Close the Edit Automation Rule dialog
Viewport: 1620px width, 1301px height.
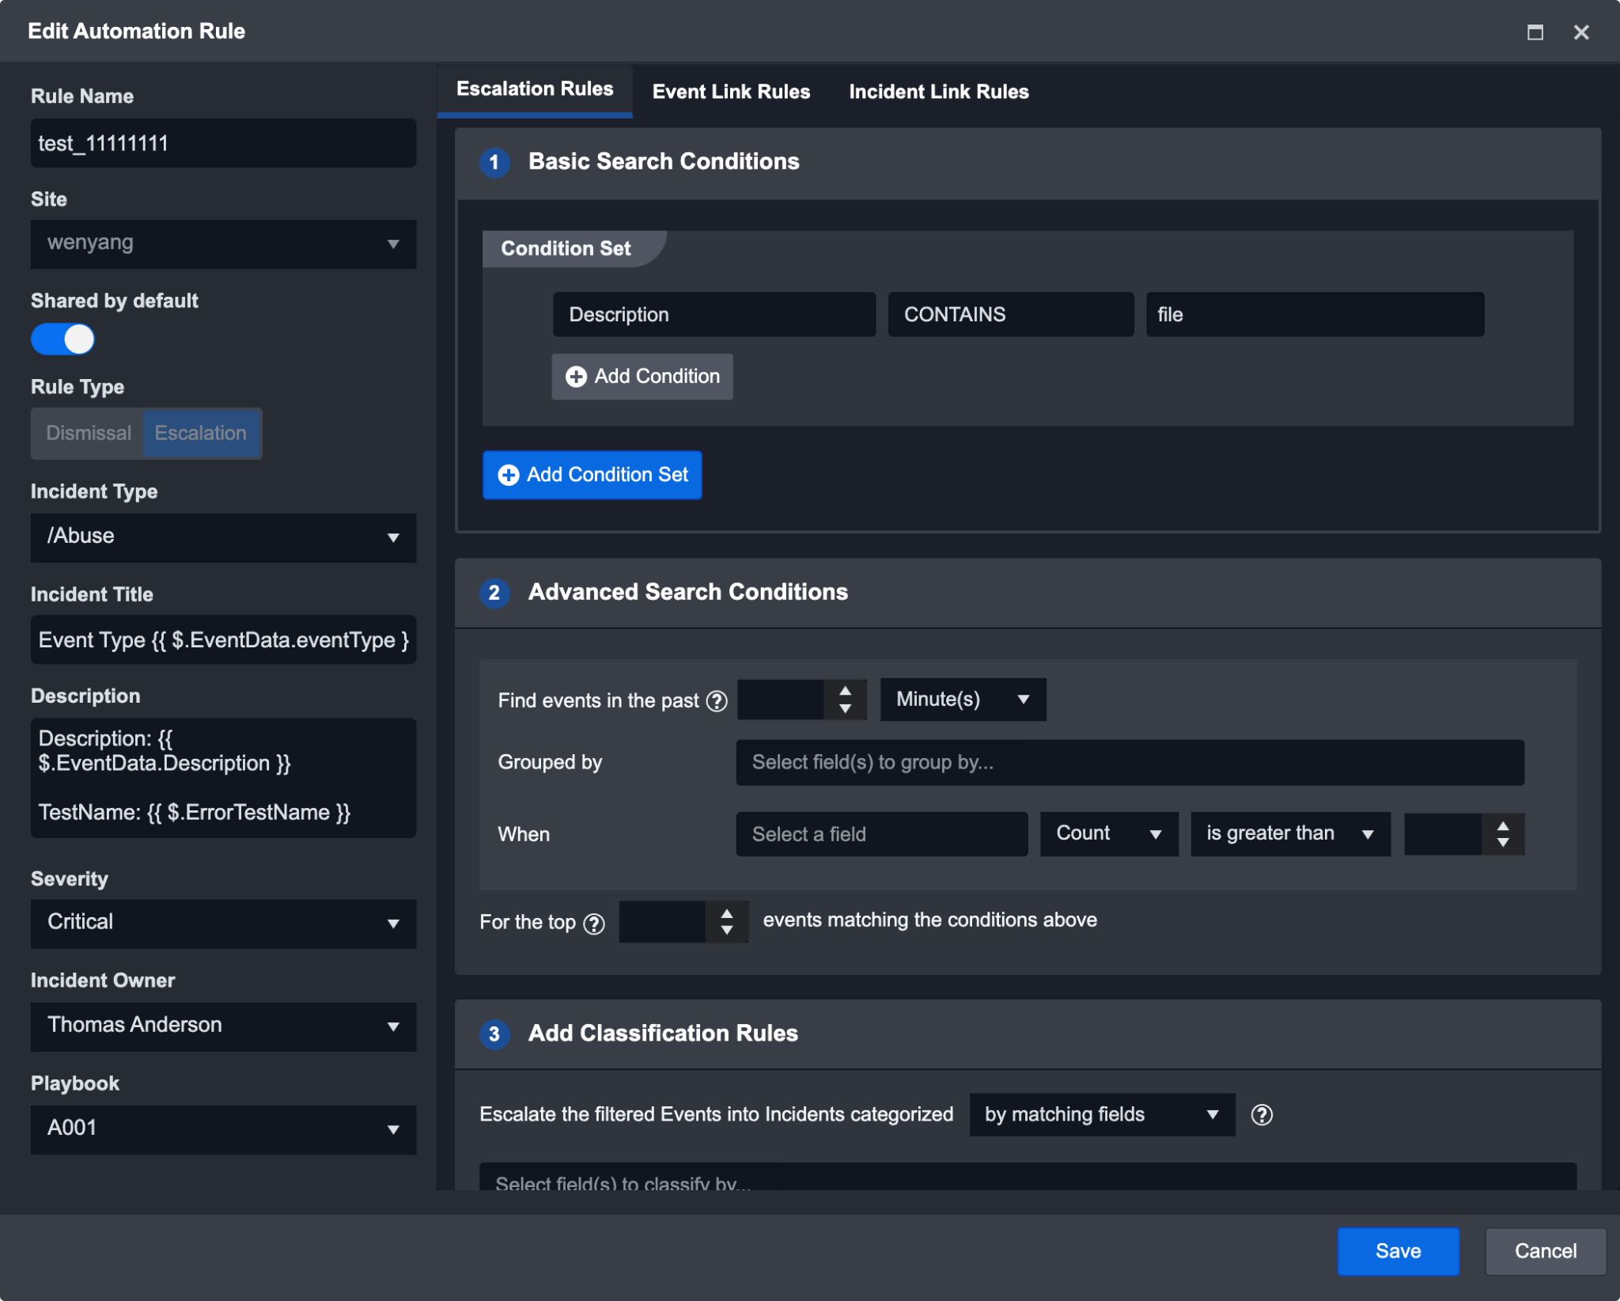1580,32
